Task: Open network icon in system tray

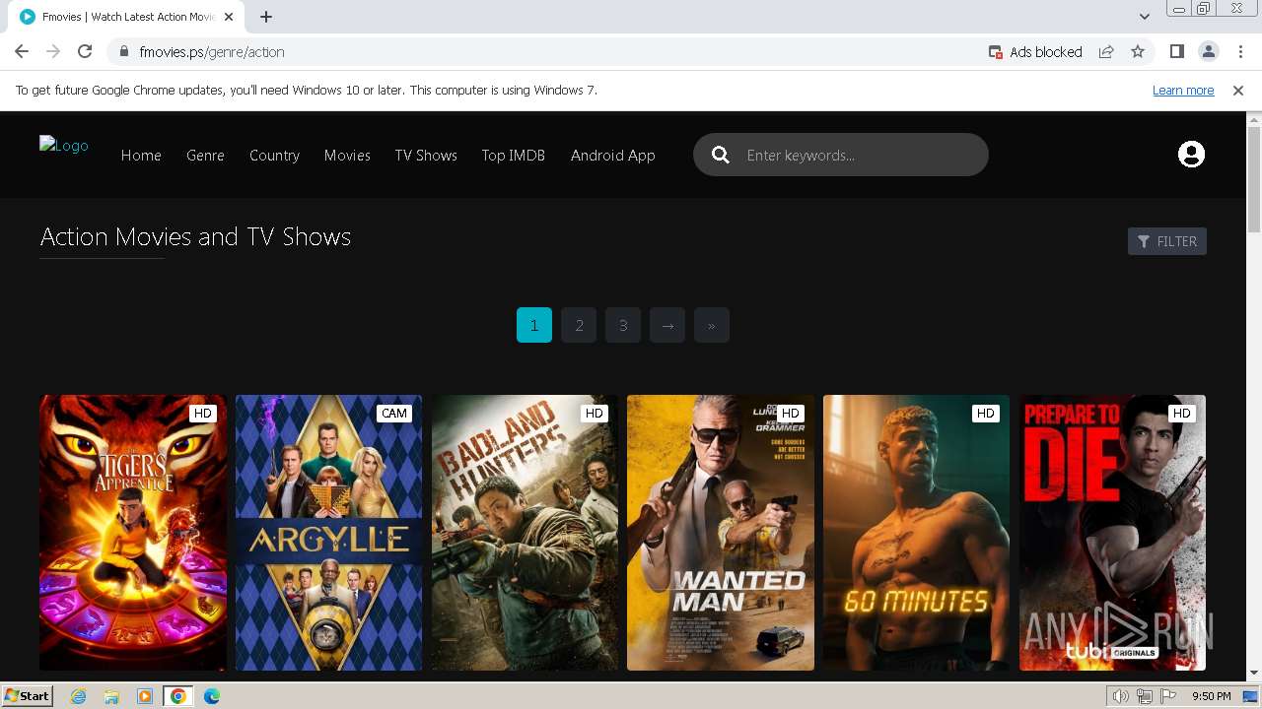Action: (x=1145, y=696)
